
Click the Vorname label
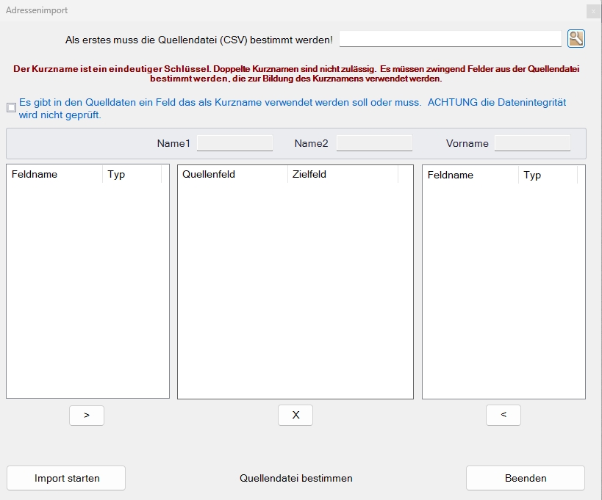click(467, 143)
